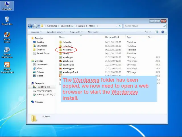
Task: Click Local Disk (C:) in the breadcrumb
Action: coord(68,26)
